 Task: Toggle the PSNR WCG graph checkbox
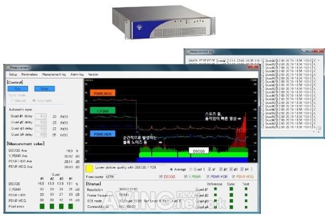click(x=233, y=177)
